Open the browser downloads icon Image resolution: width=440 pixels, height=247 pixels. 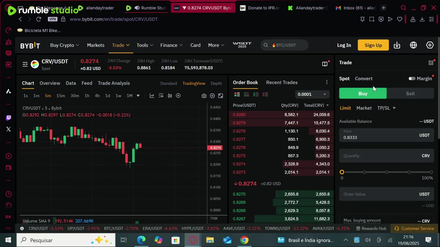[x=422, y=19]
